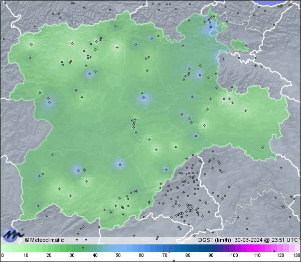Click the date 30-03-2024
Image resolution: width=301 pixels, height=262 pixels.
(248, 240)
